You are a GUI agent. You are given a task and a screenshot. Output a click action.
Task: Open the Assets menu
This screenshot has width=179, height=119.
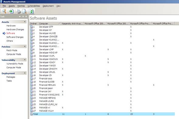pyautogui.click(x=12, y=6)
